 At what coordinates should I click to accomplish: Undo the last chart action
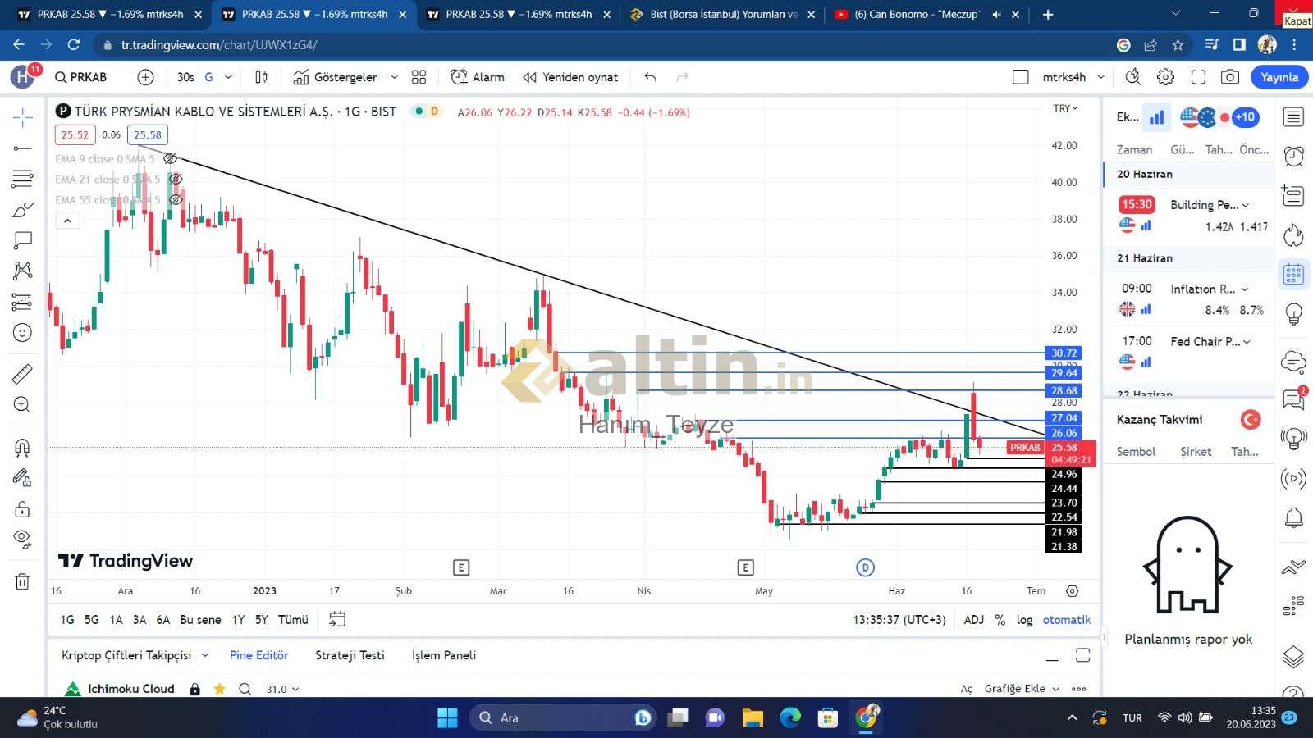650,77
